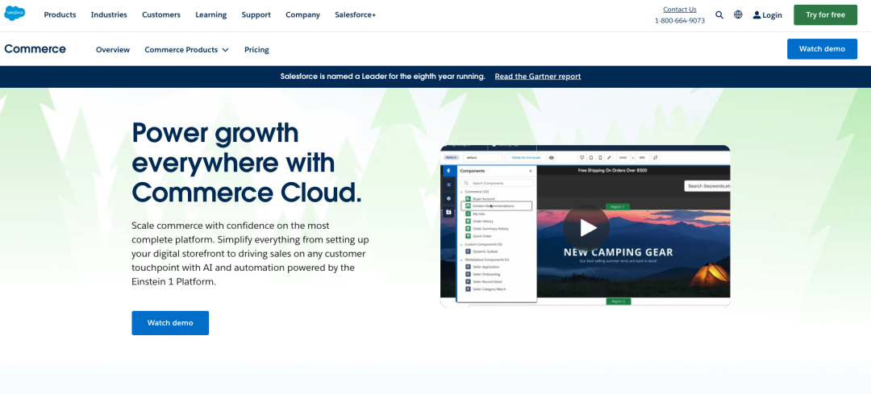Viewport: 871px width, 394px height.
Task: Click Watch demo button in sub-navigation bar
Action: click(822, 49)
